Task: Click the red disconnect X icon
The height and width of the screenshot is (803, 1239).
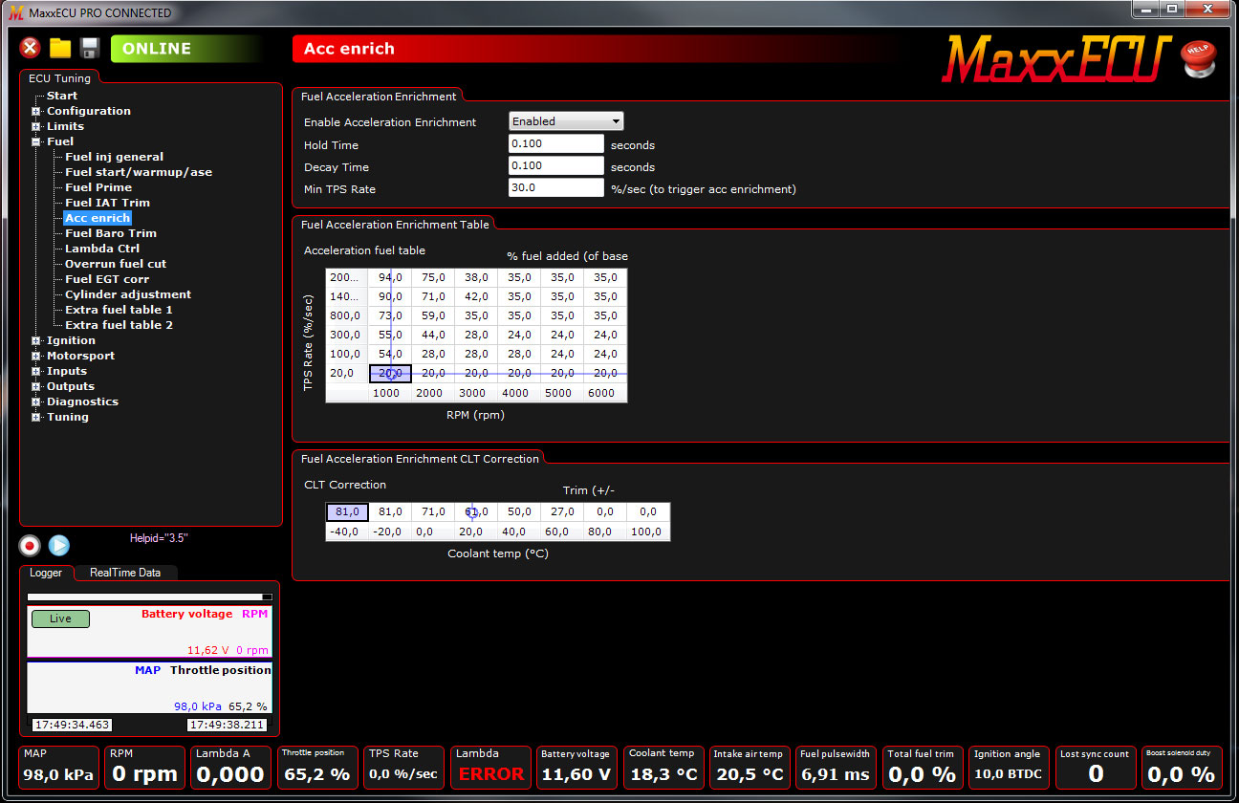Action: click(x=31, y=48)
